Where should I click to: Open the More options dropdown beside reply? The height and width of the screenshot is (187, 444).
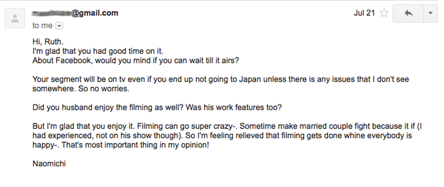point(430,14)
